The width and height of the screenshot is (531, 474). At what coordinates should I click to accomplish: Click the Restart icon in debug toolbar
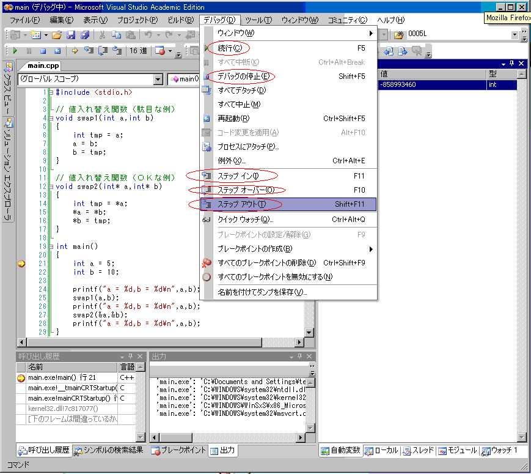(57, 51)
